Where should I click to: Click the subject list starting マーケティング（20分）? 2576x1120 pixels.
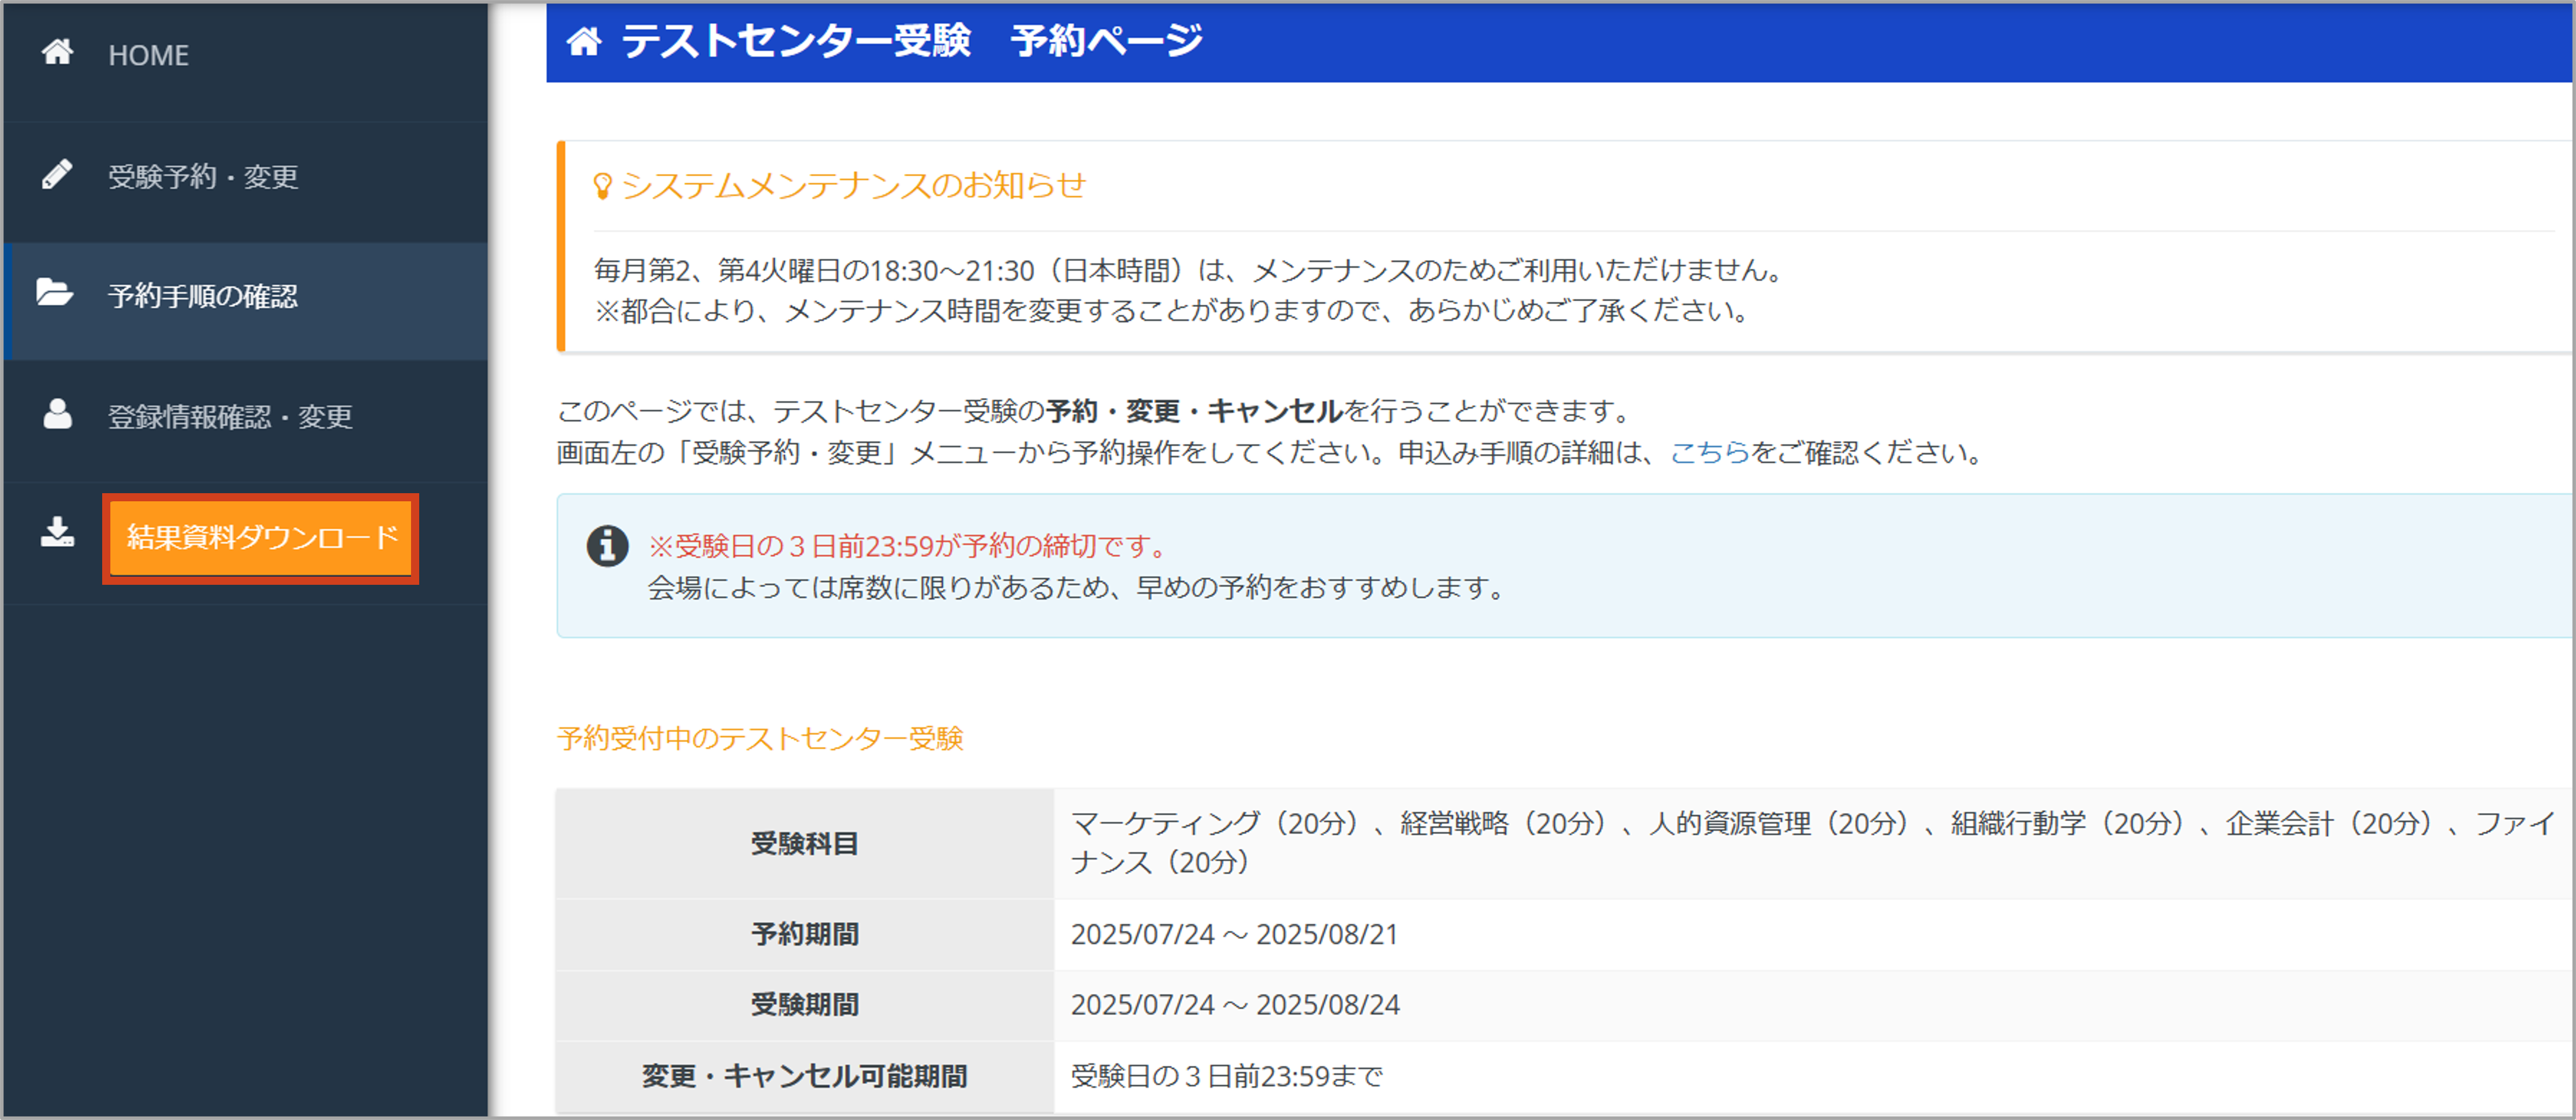[1812, 843]
